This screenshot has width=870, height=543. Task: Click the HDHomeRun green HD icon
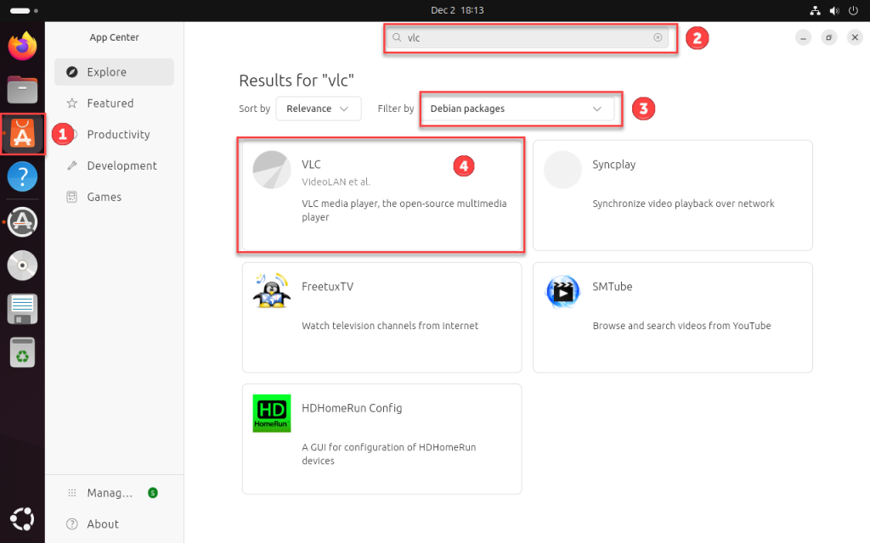point(272,413)
